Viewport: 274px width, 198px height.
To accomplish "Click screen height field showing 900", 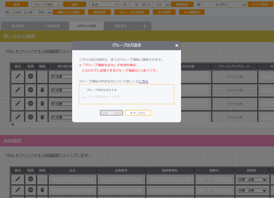I will (x=41, y=12).
